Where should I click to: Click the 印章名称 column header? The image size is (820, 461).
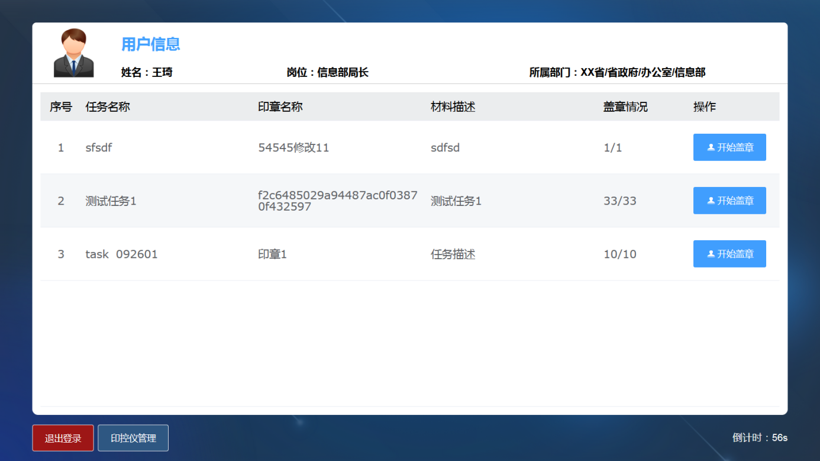coord(280,107)
